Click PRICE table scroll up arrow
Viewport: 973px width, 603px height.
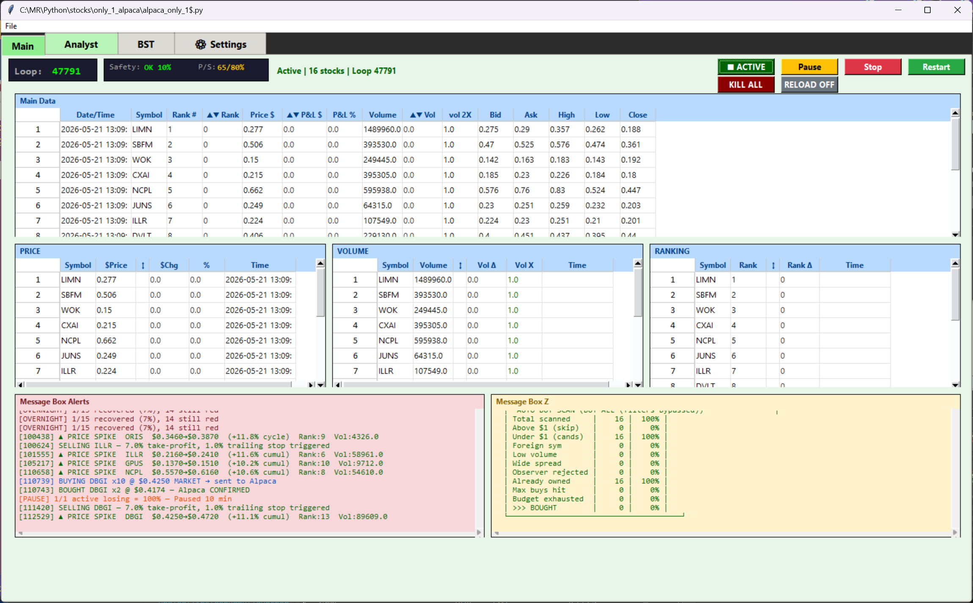[320, 263]
